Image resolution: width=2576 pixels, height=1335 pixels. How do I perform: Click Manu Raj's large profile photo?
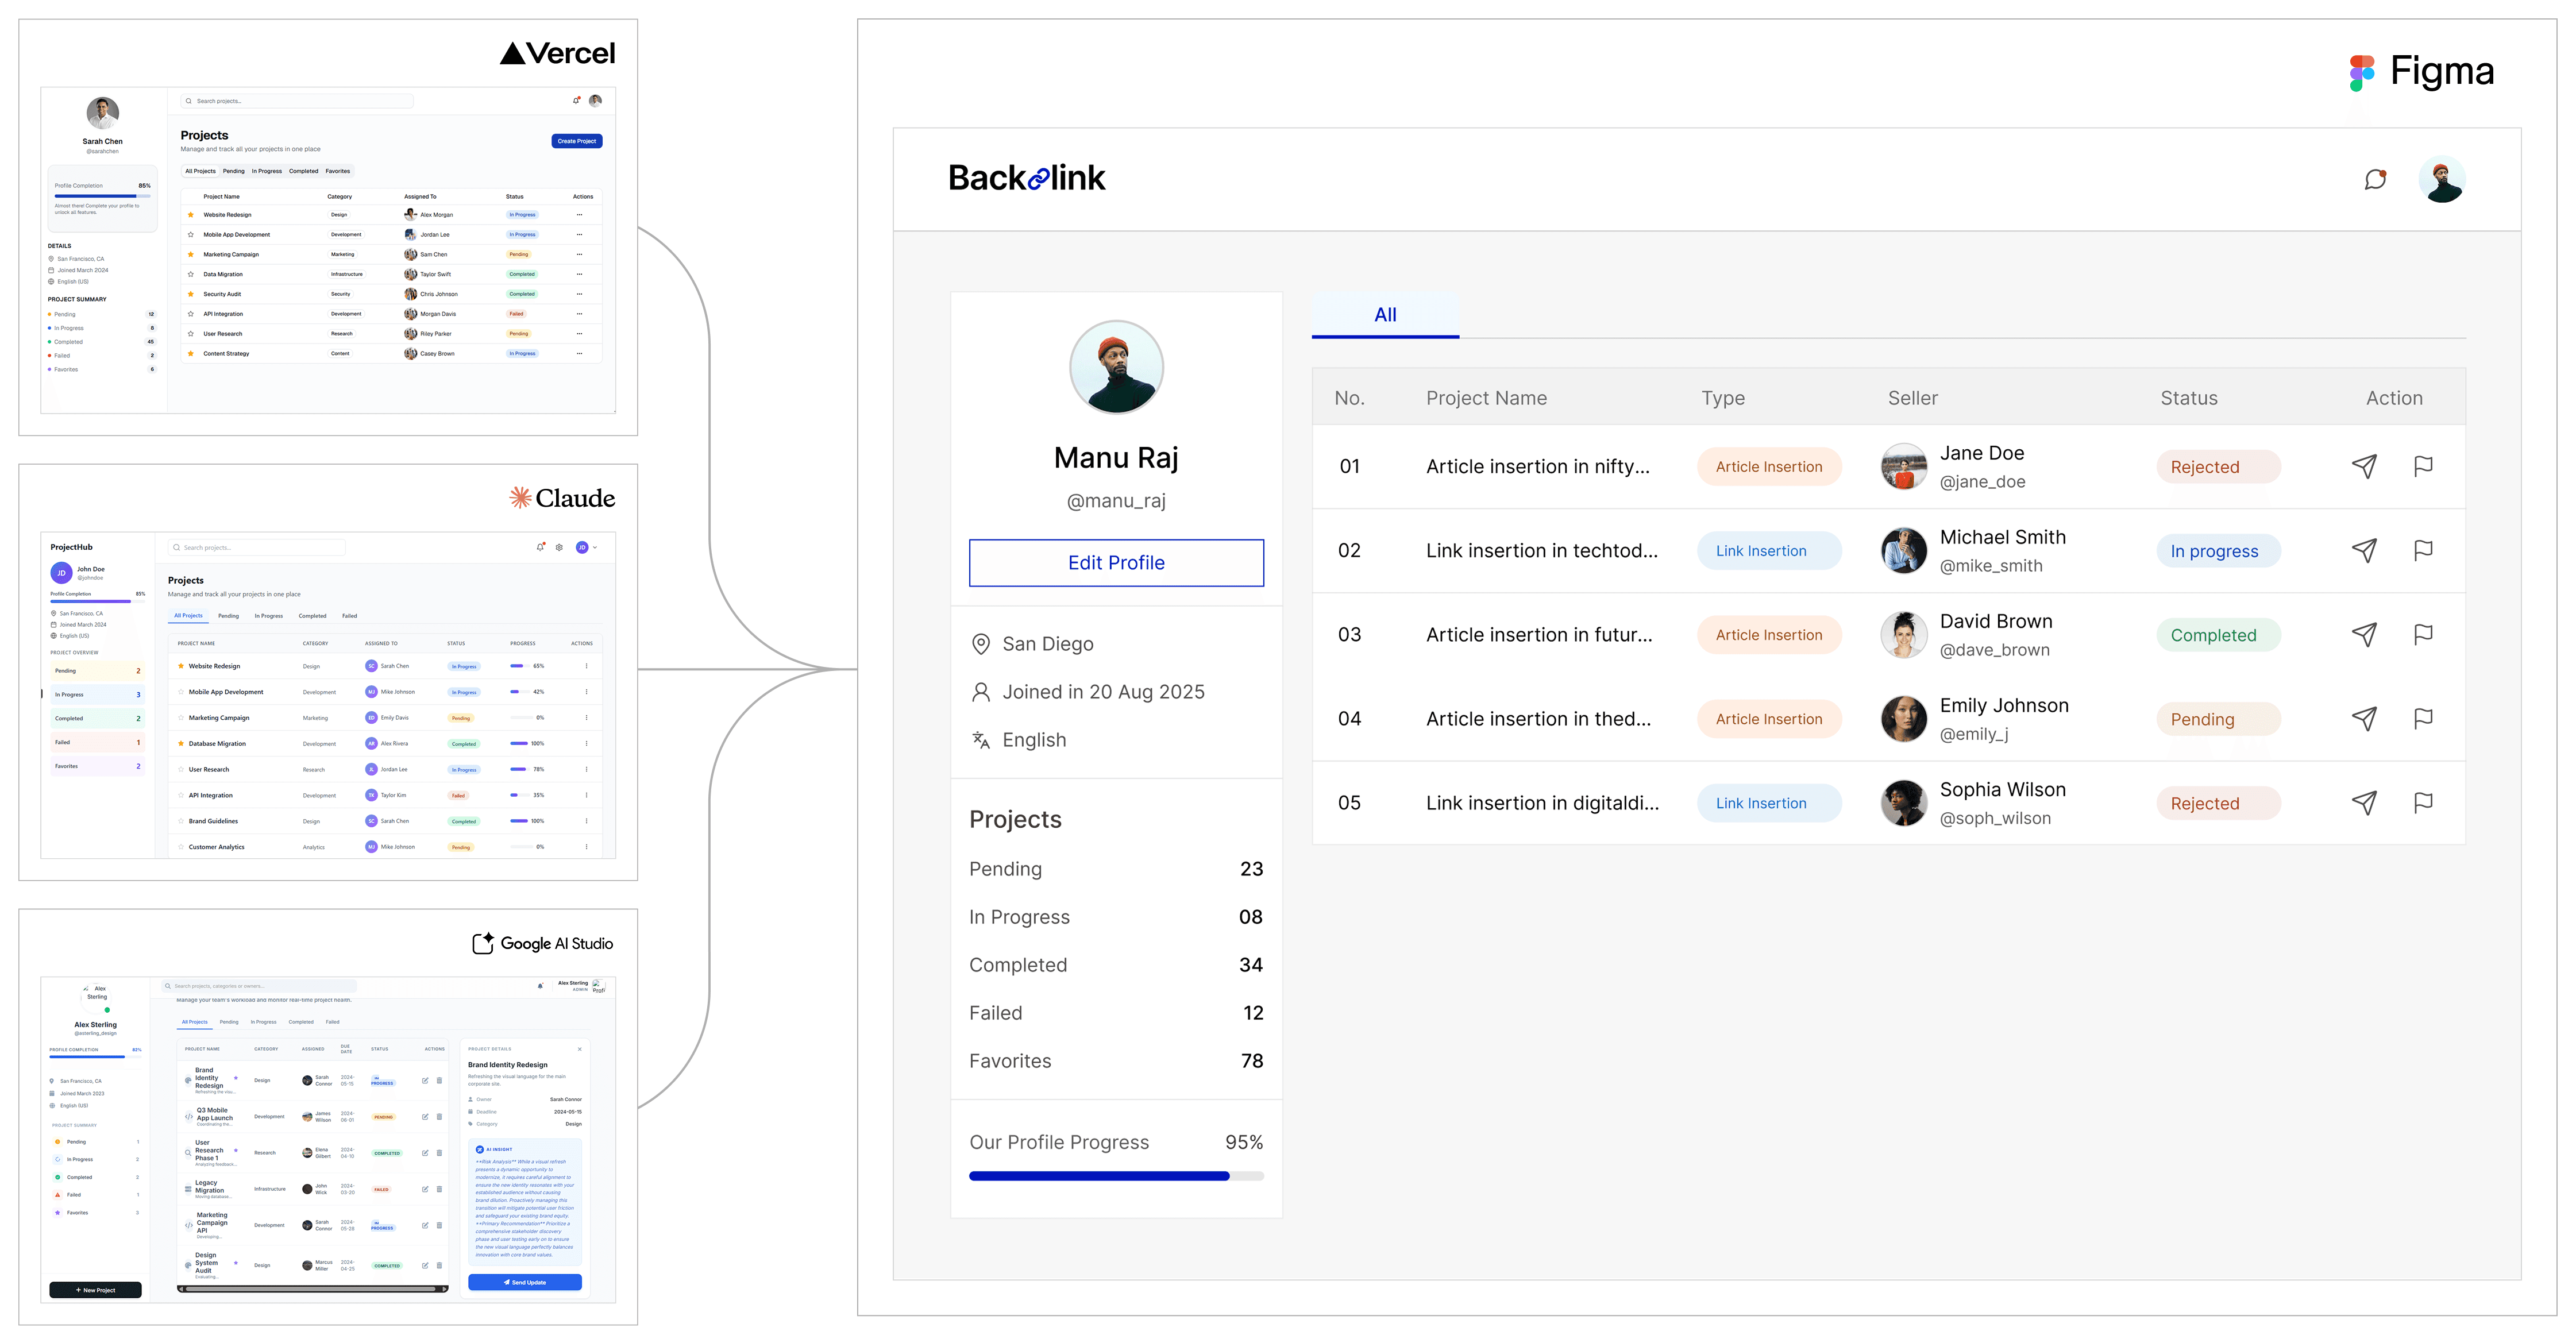click(x=1116, y=367)
